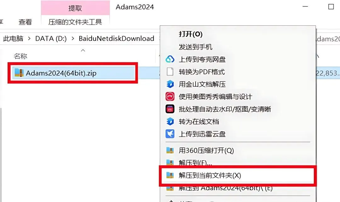
Task: Go to BaiduNetdiskDownload breadcrumb folder
Action: click(116, 39)
